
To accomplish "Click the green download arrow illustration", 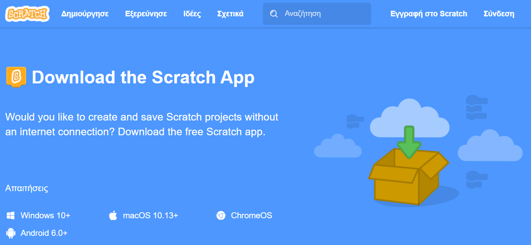I will [409, 142].
